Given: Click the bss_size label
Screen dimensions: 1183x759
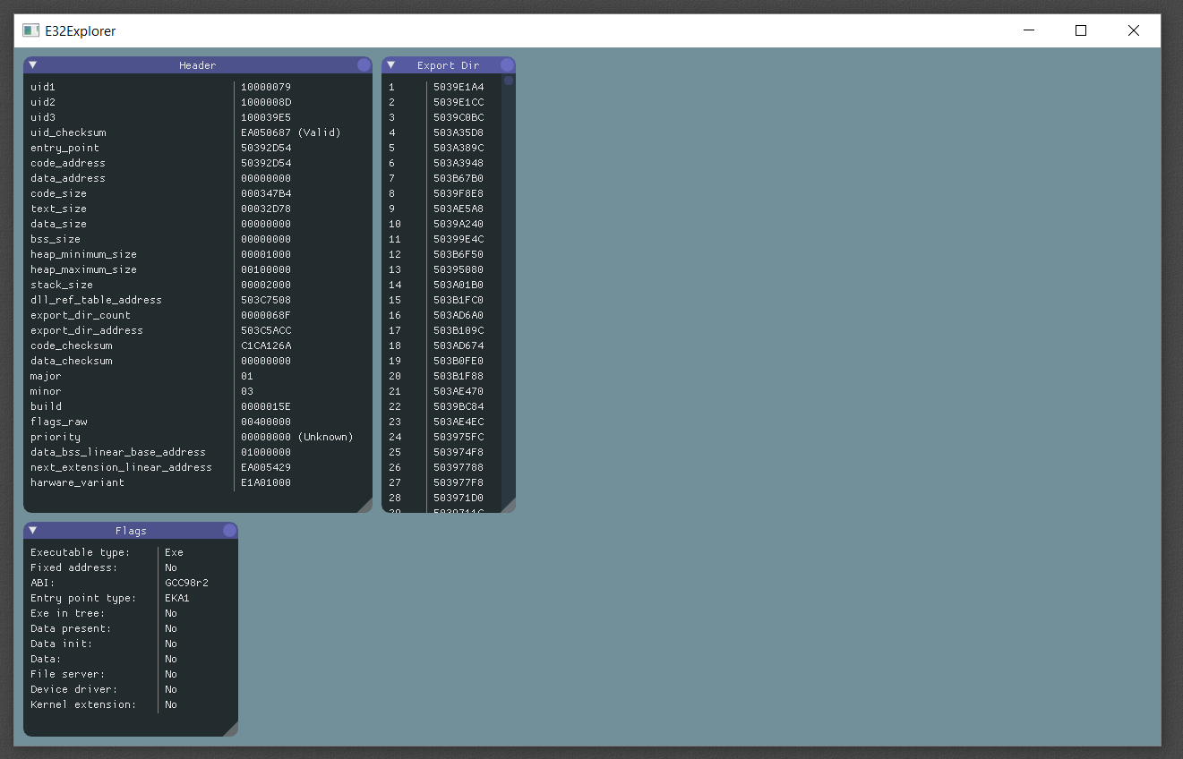Looking at the screenshot, I should [56, 239].
